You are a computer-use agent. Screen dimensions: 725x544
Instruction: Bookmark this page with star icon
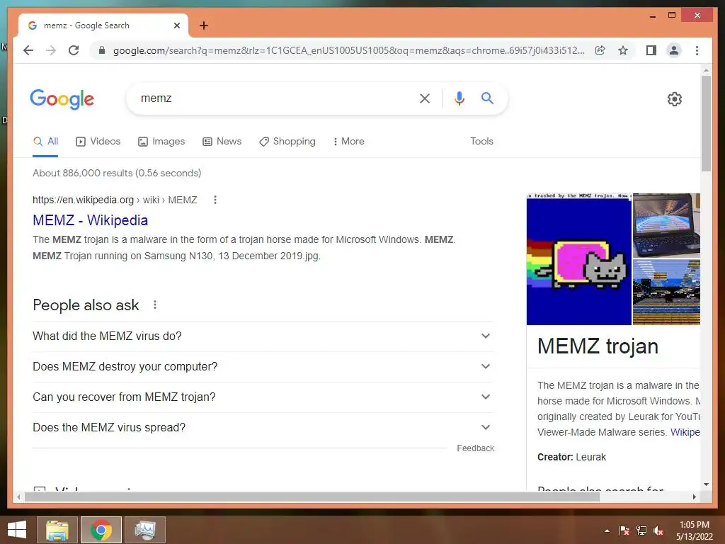click(623, 50)
